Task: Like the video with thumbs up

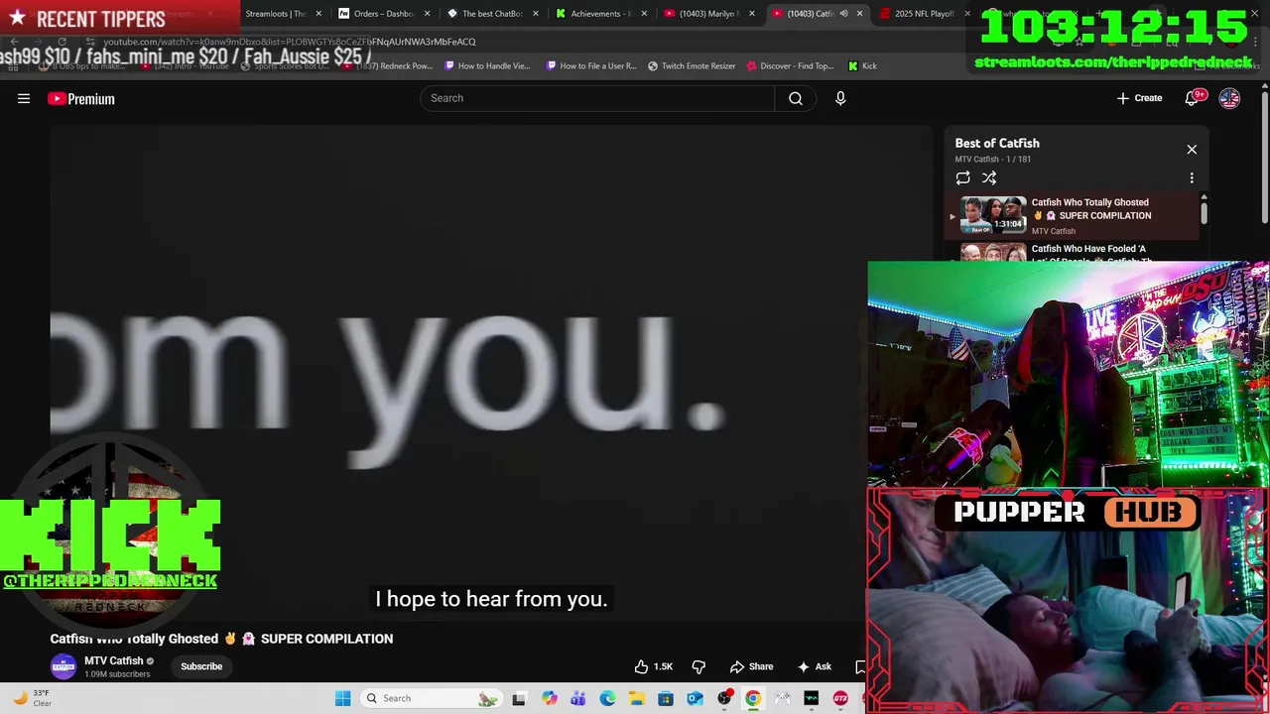Action: (x=654, y=666)
